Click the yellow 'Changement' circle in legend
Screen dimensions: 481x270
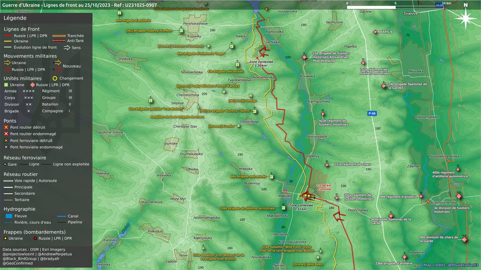[55, 78]
